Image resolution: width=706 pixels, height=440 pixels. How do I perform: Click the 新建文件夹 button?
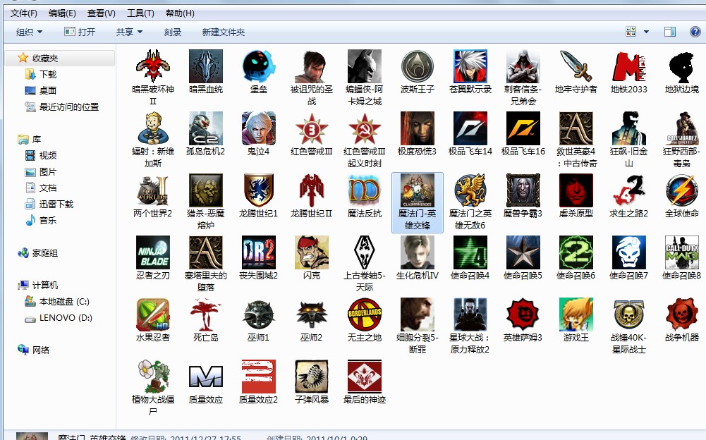point(224,32)
